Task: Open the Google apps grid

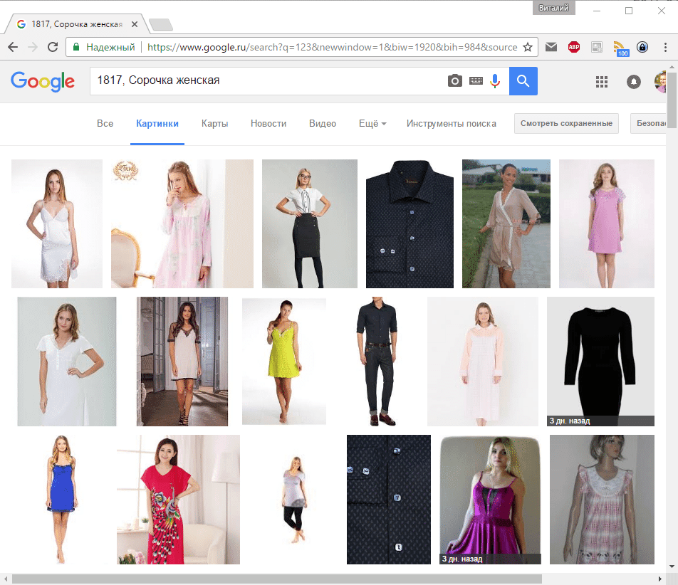Action: pyautogui.click(x=602, y=82)
